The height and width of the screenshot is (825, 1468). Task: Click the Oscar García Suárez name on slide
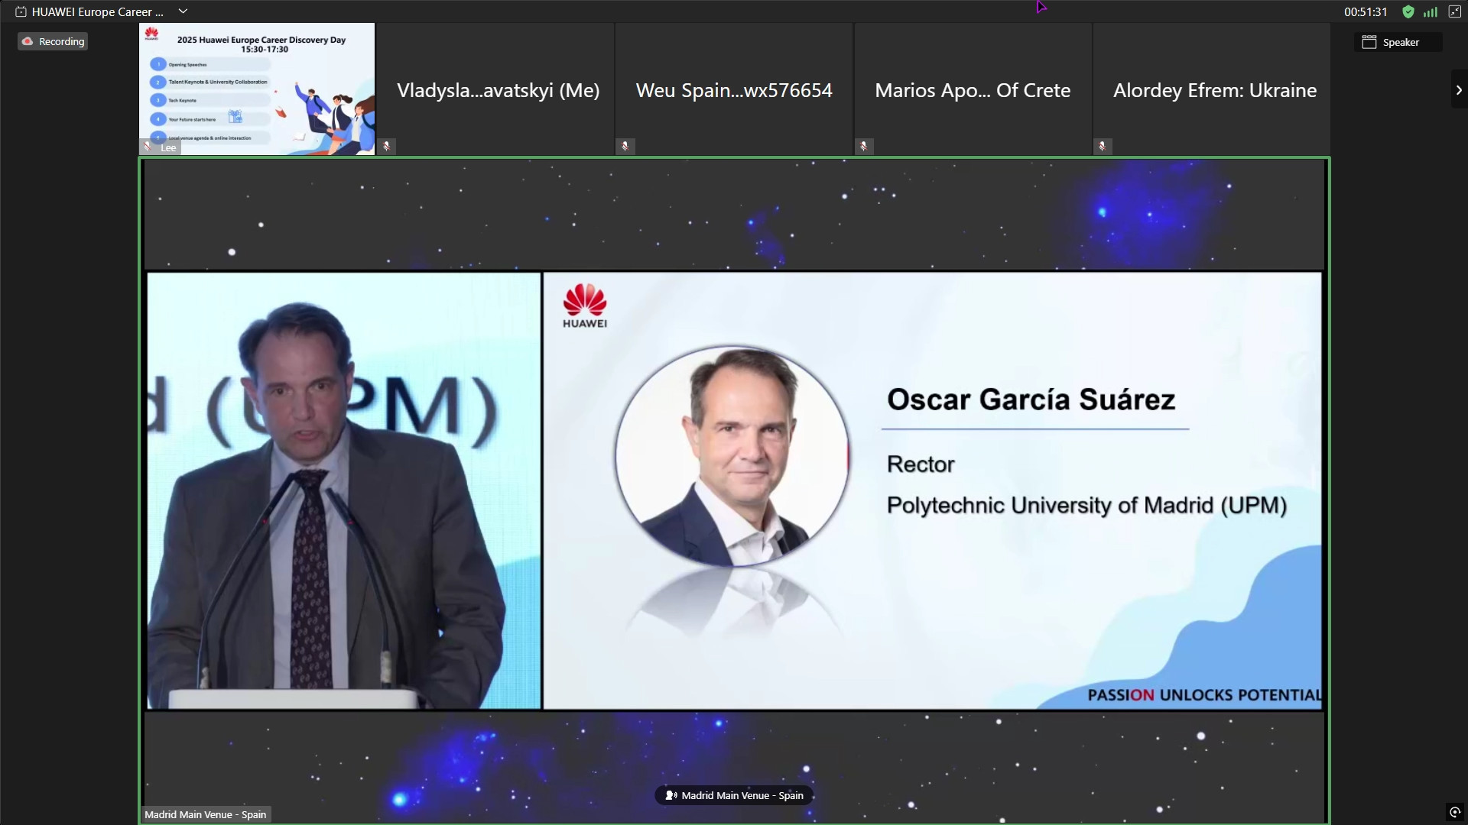coord(1031,400)
